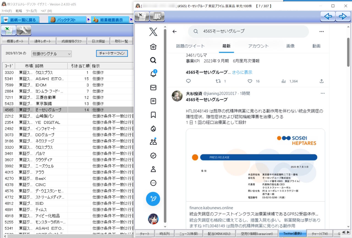Screen dimensions: 352x238
Task: Open Communities people icon in X sidebar
Action: (x=153, y=142)
